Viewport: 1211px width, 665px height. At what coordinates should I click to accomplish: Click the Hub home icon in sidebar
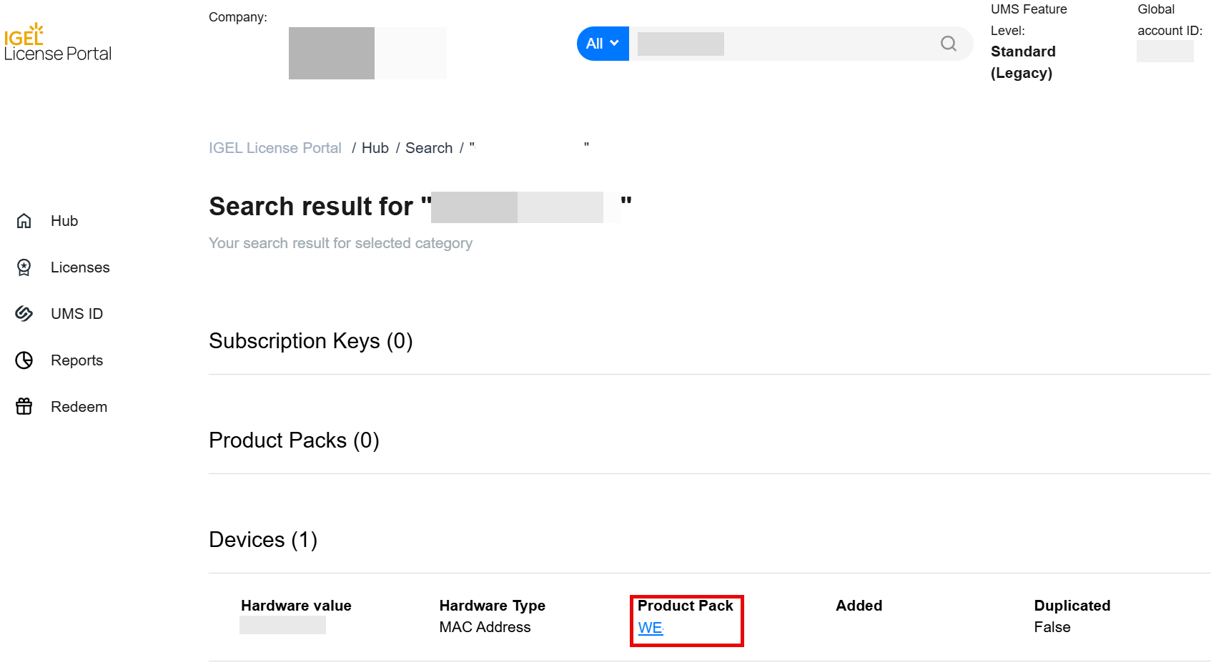tap(24, 221)
